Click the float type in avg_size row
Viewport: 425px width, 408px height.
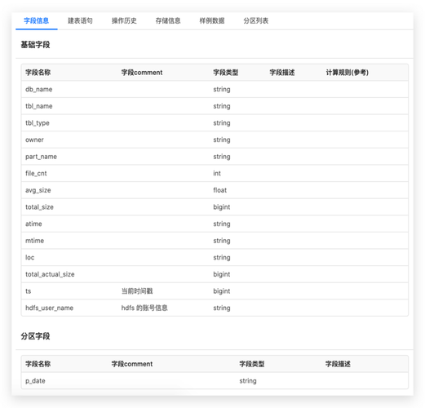[x=220, y=190]
